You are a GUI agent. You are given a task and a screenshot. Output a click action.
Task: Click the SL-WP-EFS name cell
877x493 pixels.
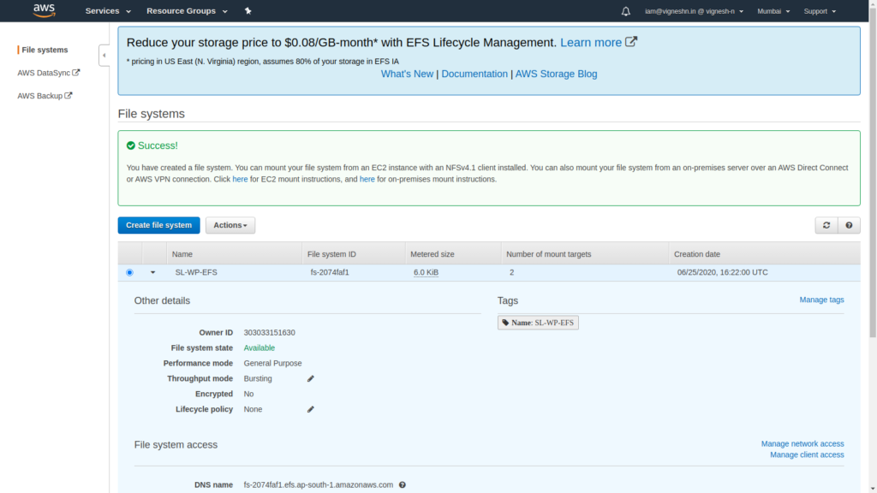196,273
